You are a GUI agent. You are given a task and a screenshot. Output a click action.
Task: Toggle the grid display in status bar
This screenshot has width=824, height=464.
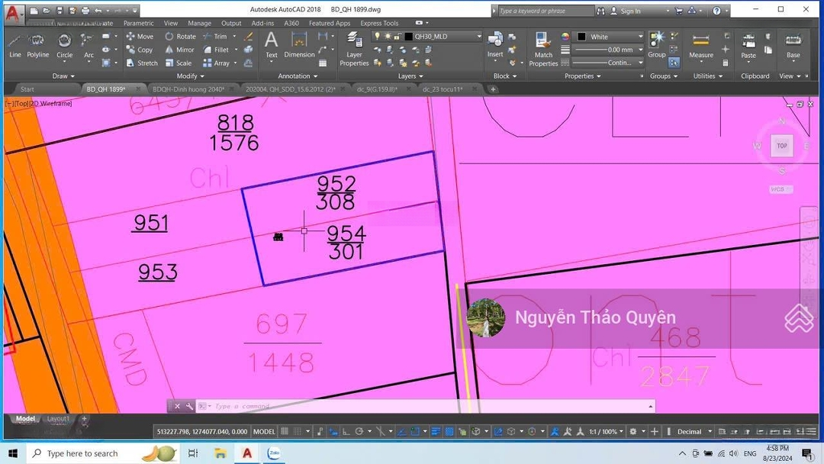pos(285,432)
